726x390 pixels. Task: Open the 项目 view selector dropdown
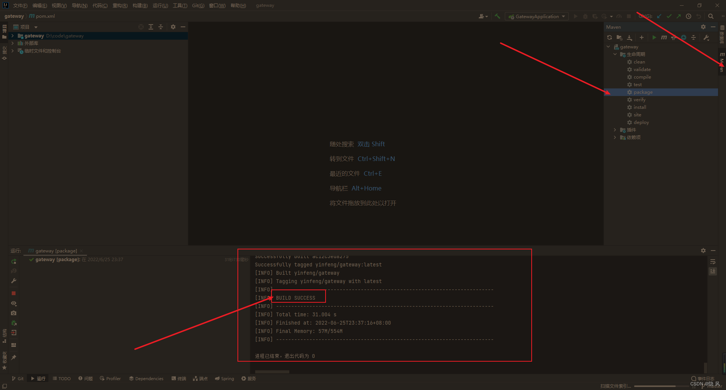coord(26,27)
